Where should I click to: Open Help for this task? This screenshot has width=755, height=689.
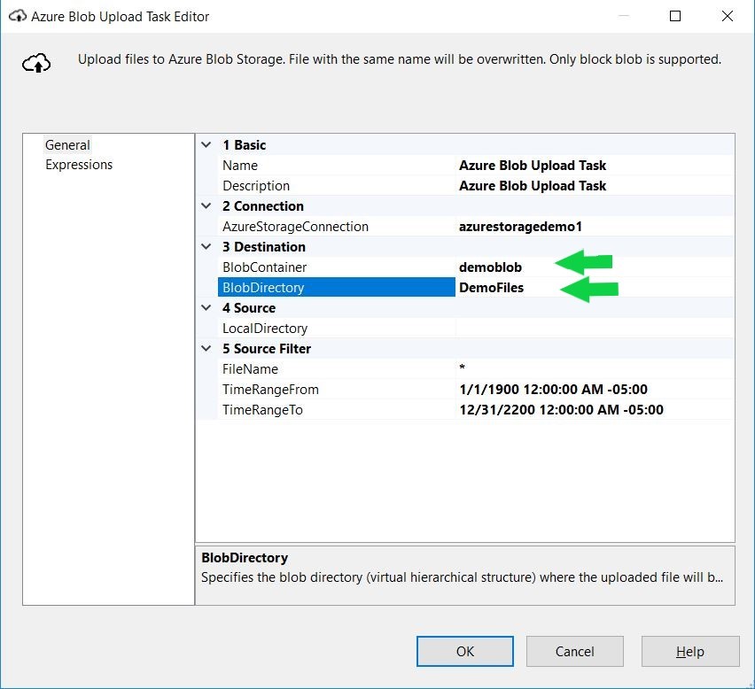[x=689, y=652]
